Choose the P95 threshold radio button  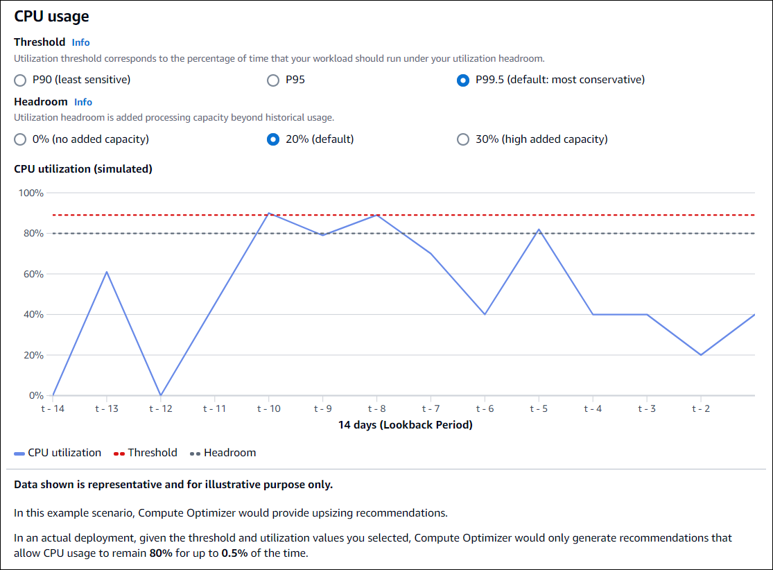(x=273, y=80)
